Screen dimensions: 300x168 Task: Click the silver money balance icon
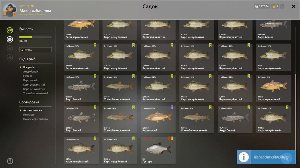256,6
